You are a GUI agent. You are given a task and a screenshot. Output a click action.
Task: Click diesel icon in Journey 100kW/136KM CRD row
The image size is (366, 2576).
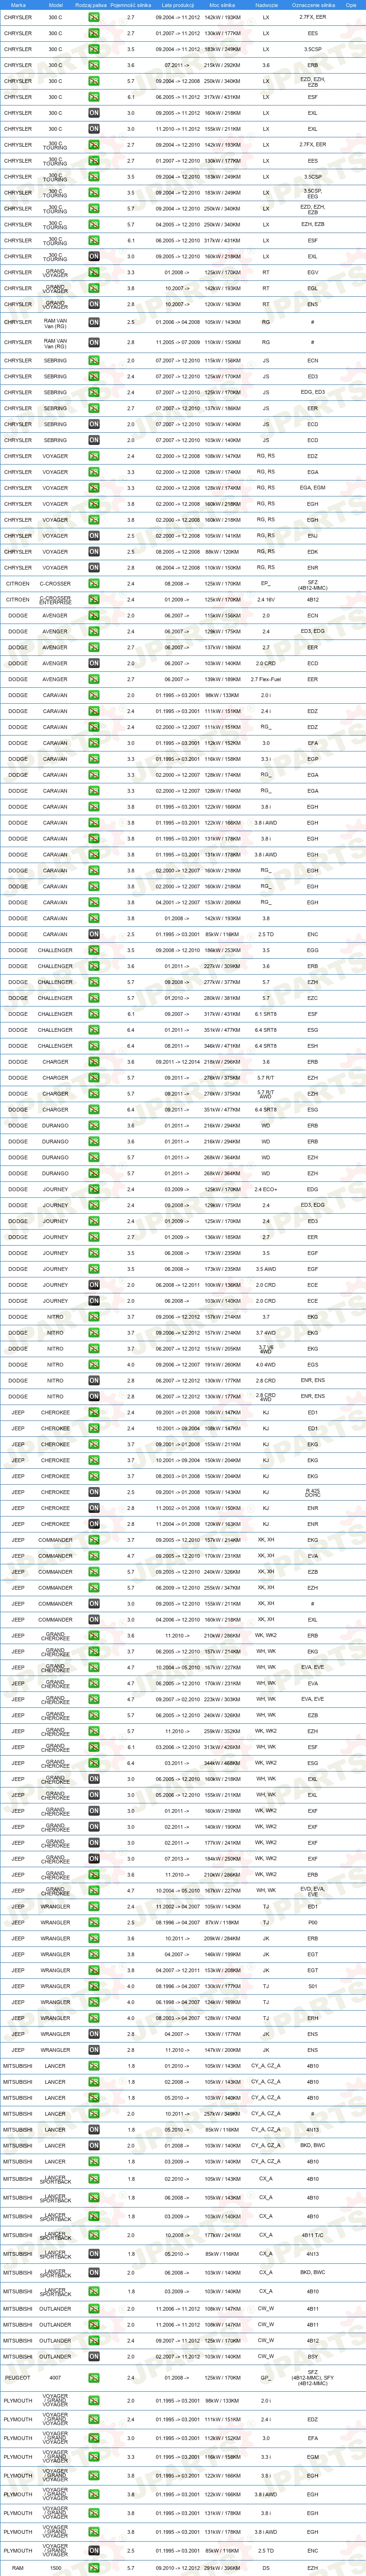point(94,1285)
